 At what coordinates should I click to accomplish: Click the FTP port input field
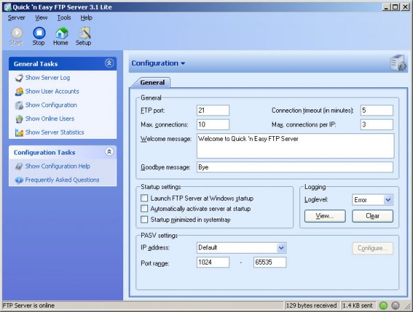tap(212, 111)
